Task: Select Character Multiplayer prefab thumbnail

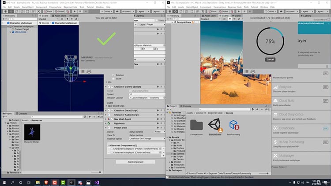Action: (x=32, y=132)
